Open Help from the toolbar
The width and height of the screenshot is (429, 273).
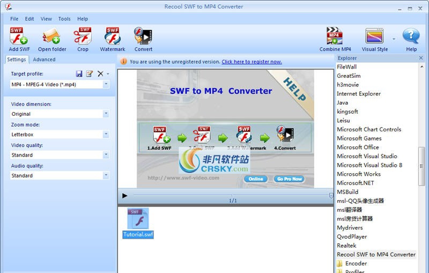pyautogui.click(x=411, y=36)
